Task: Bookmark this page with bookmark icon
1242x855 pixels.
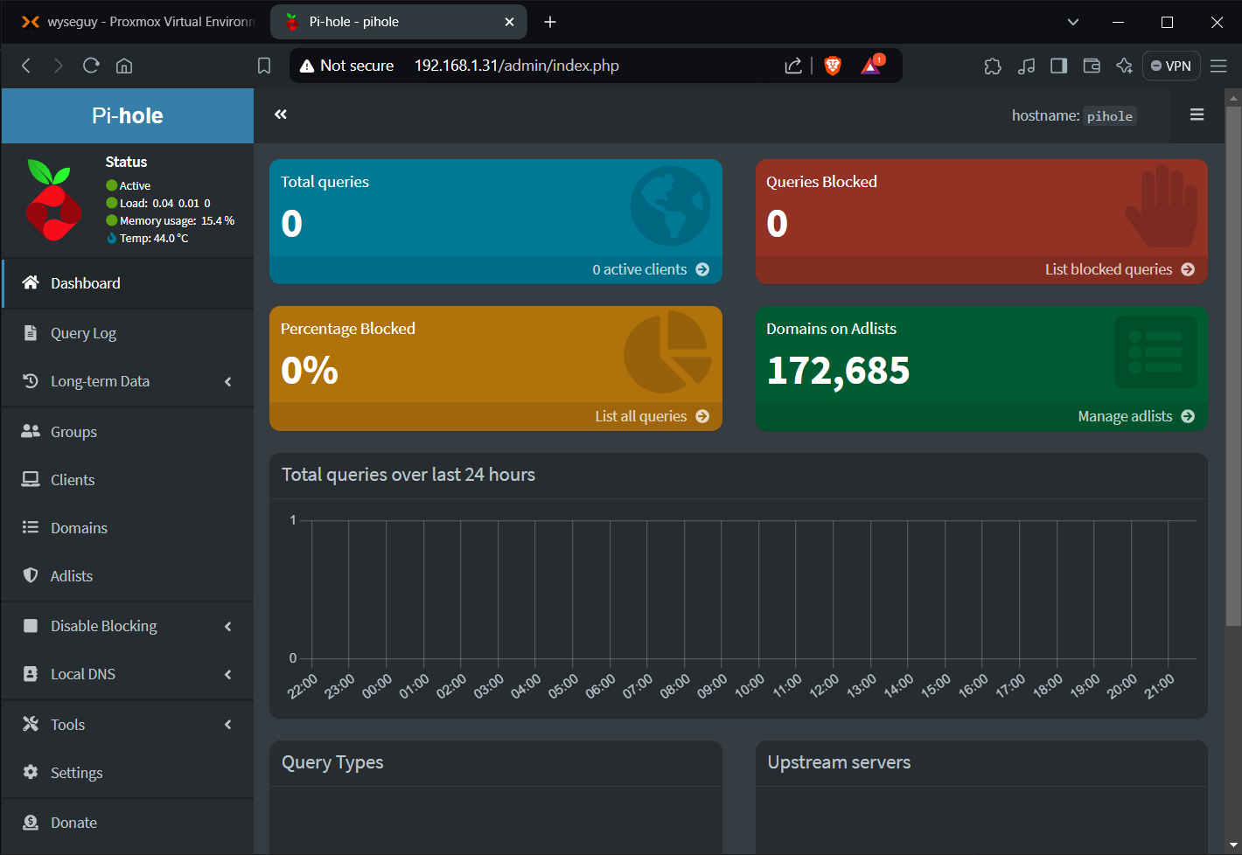Action: (264, 66)
